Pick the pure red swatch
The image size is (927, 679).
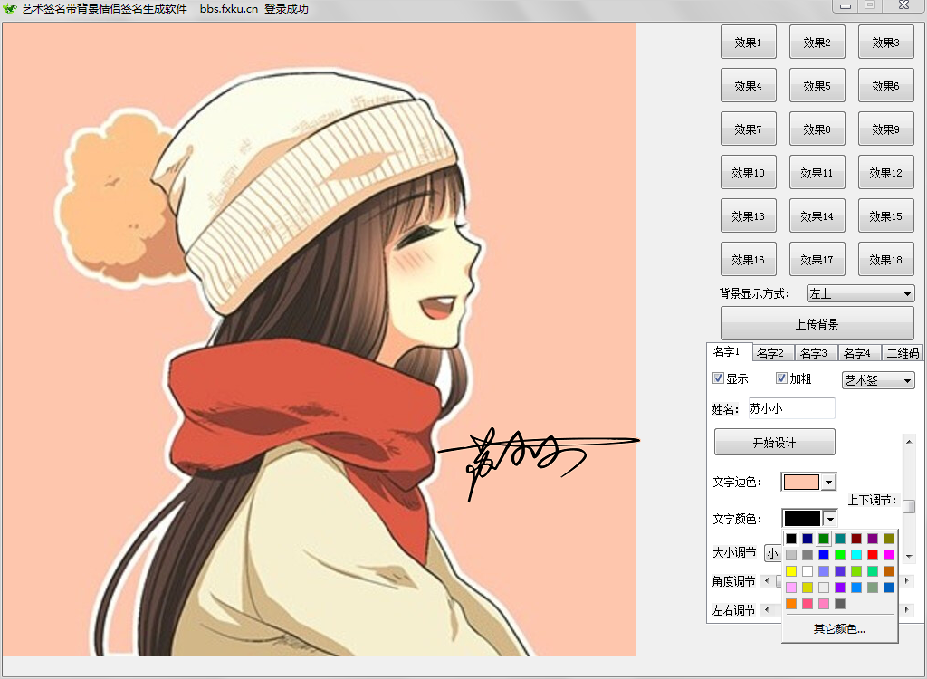[873, 555]
